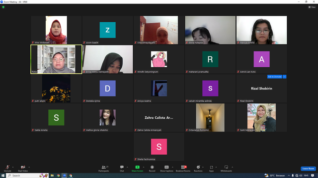Click the Zahra Calista Ar... name tile
Screen dimensions: 318x178
pos(159,118)
